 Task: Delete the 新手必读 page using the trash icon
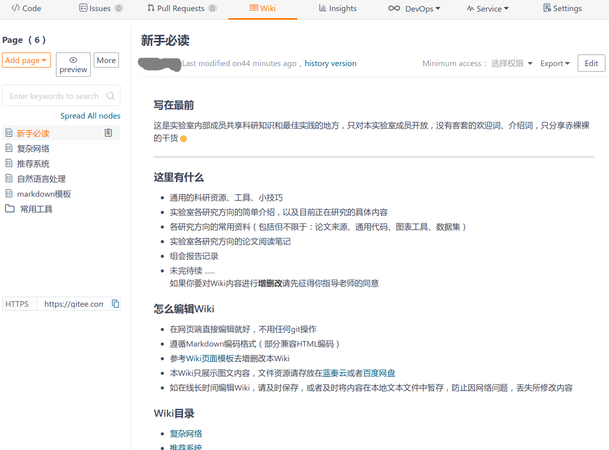point(108,133)
